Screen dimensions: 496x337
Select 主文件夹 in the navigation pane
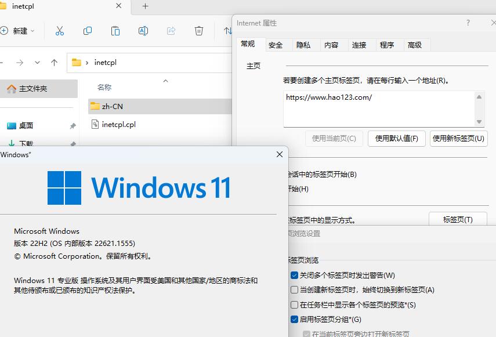tap(38, 89)
